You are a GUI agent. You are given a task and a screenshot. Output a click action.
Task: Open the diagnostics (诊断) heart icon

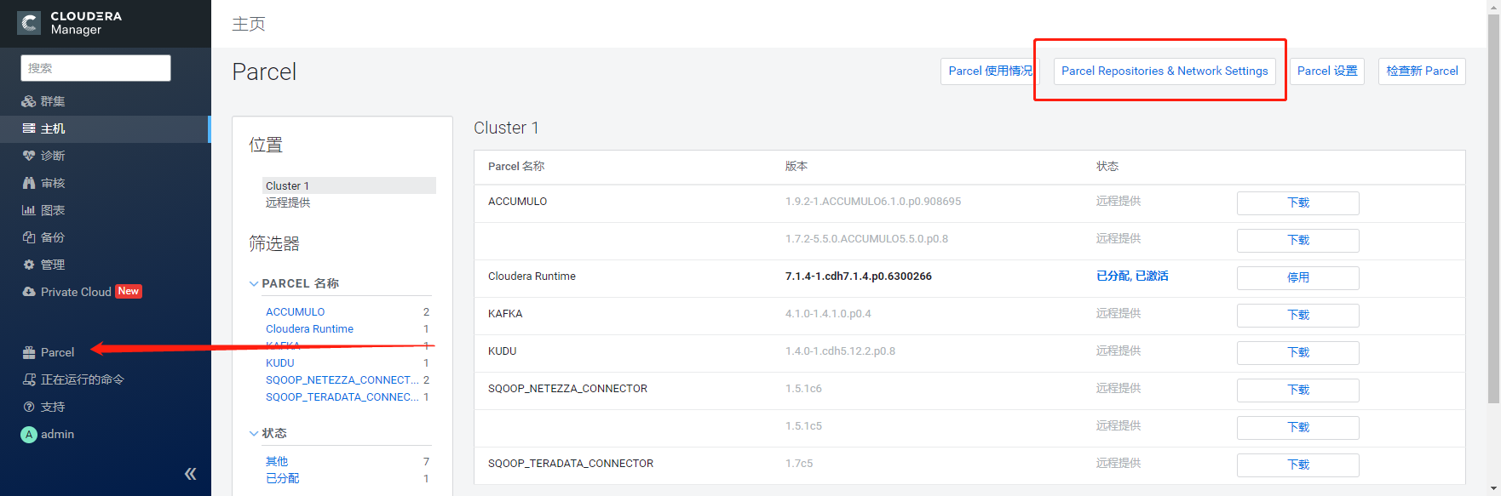pos(29,156)
